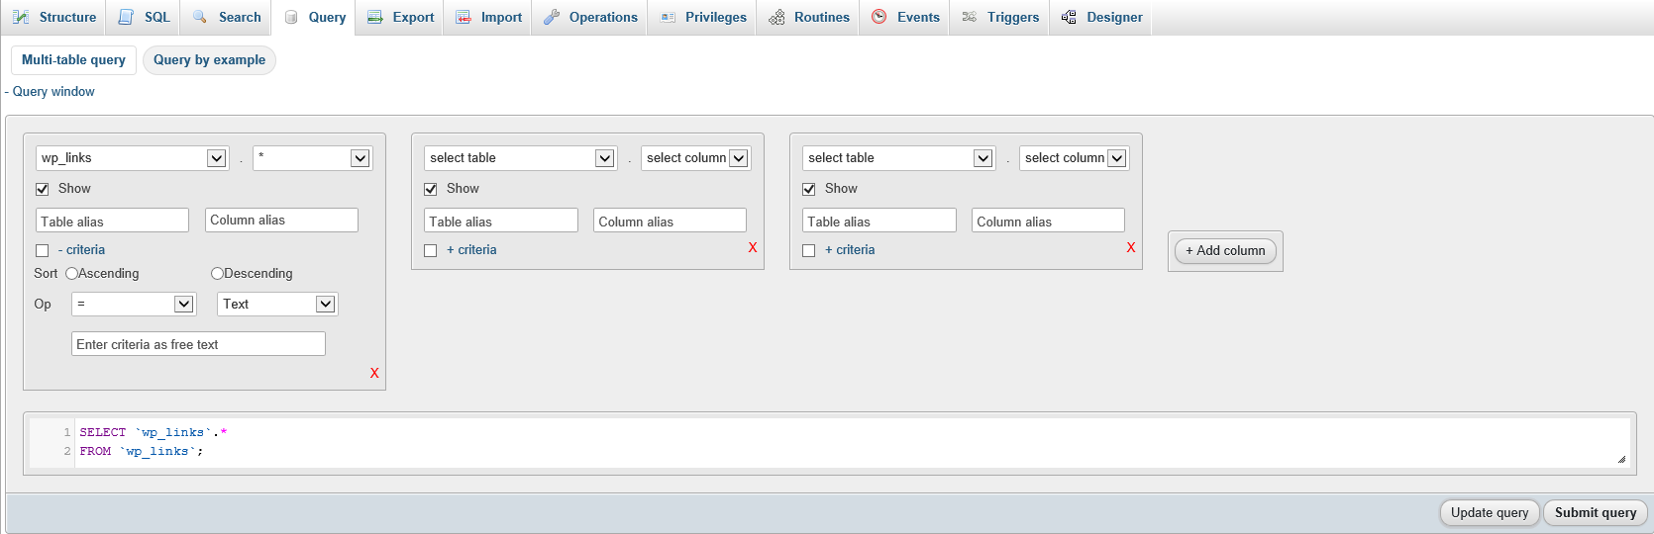The height and width of the screenshot is (534, 1654).
Task: Open the second box's select table dropdown
Action: tap(521, 158)
